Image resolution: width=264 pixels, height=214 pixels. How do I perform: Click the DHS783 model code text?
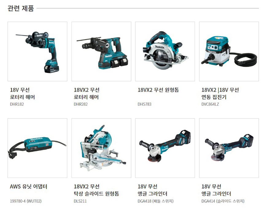[x=145, y=104]
